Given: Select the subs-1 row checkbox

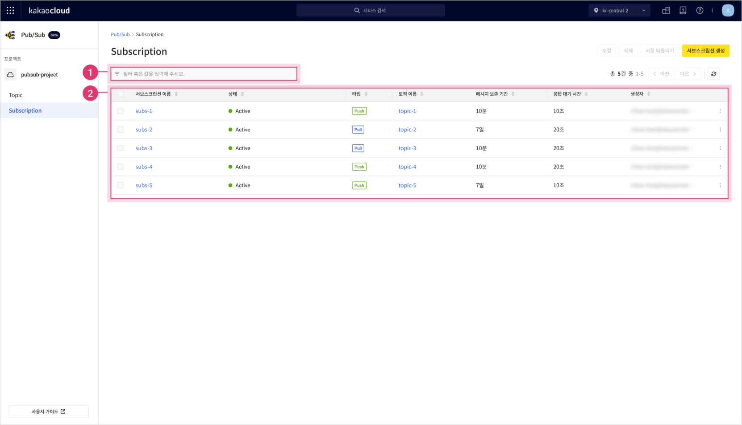Looking at the screenshot, I should pos(120,111).
